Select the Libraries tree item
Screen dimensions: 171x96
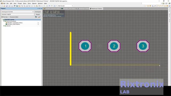[x=9, y=26]
